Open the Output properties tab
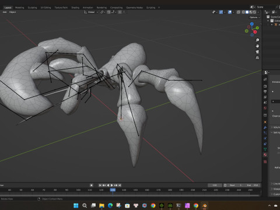Image resolution: width=280 pixels, height=210 pixels. (x=265, y=92)
